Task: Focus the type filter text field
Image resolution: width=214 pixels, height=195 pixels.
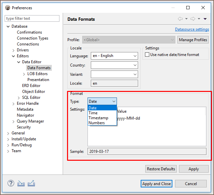Action: point(32,18)
